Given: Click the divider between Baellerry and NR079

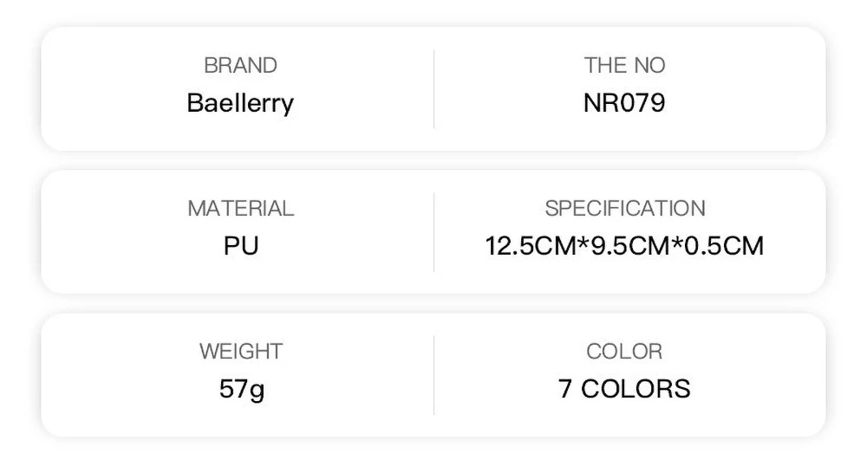Looking at the screenshot, I should click(x=433, y=88).
